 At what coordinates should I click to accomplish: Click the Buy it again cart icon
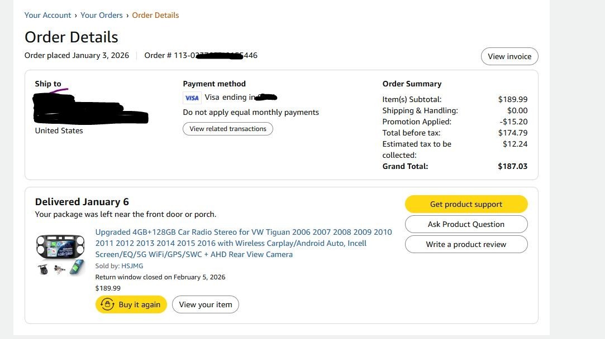(x=107, y=304)
